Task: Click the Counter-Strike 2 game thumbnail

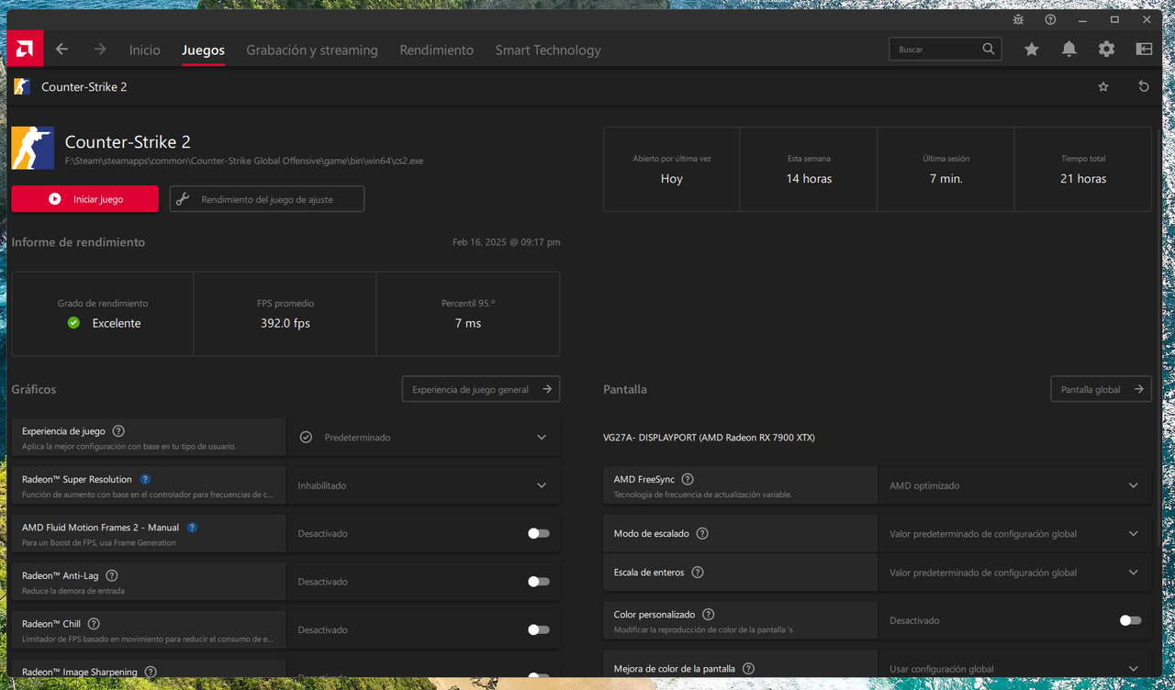Action: 33,148
